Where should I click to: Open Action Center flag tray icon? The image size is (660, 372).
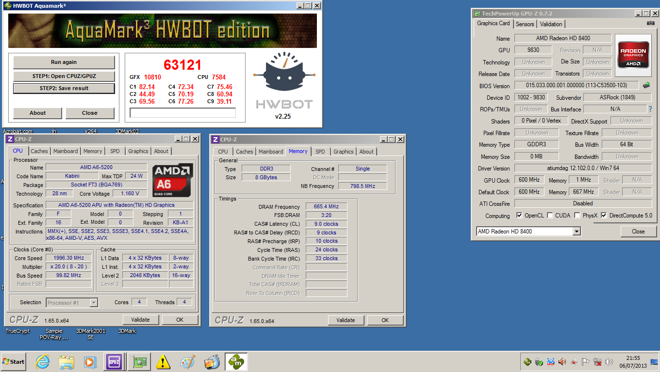(586, 362)
